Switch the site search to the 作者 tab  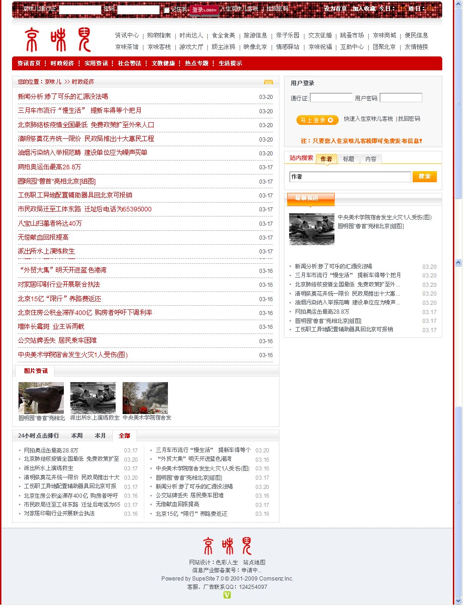tap(326, 159)
